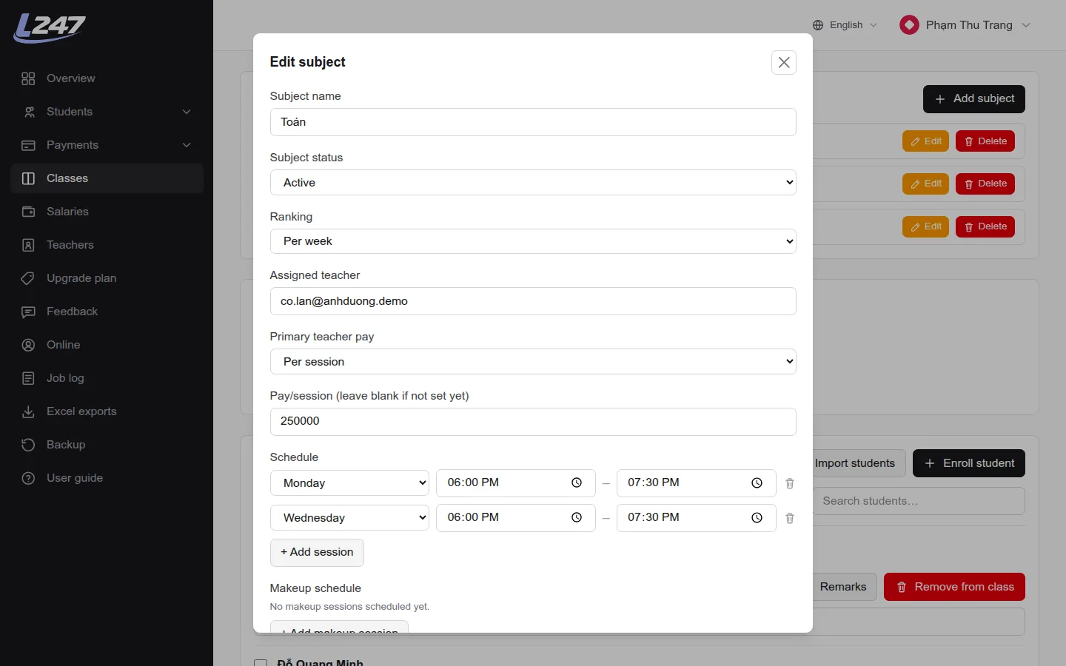Open Upgrade plan from sidebar
The image size is (1066, 666).
coord(107,278)
